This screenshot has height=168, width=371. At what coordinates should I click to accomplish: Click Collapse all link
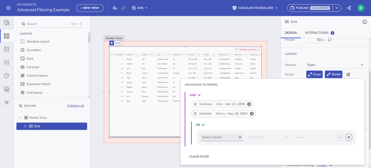(75, 106)
